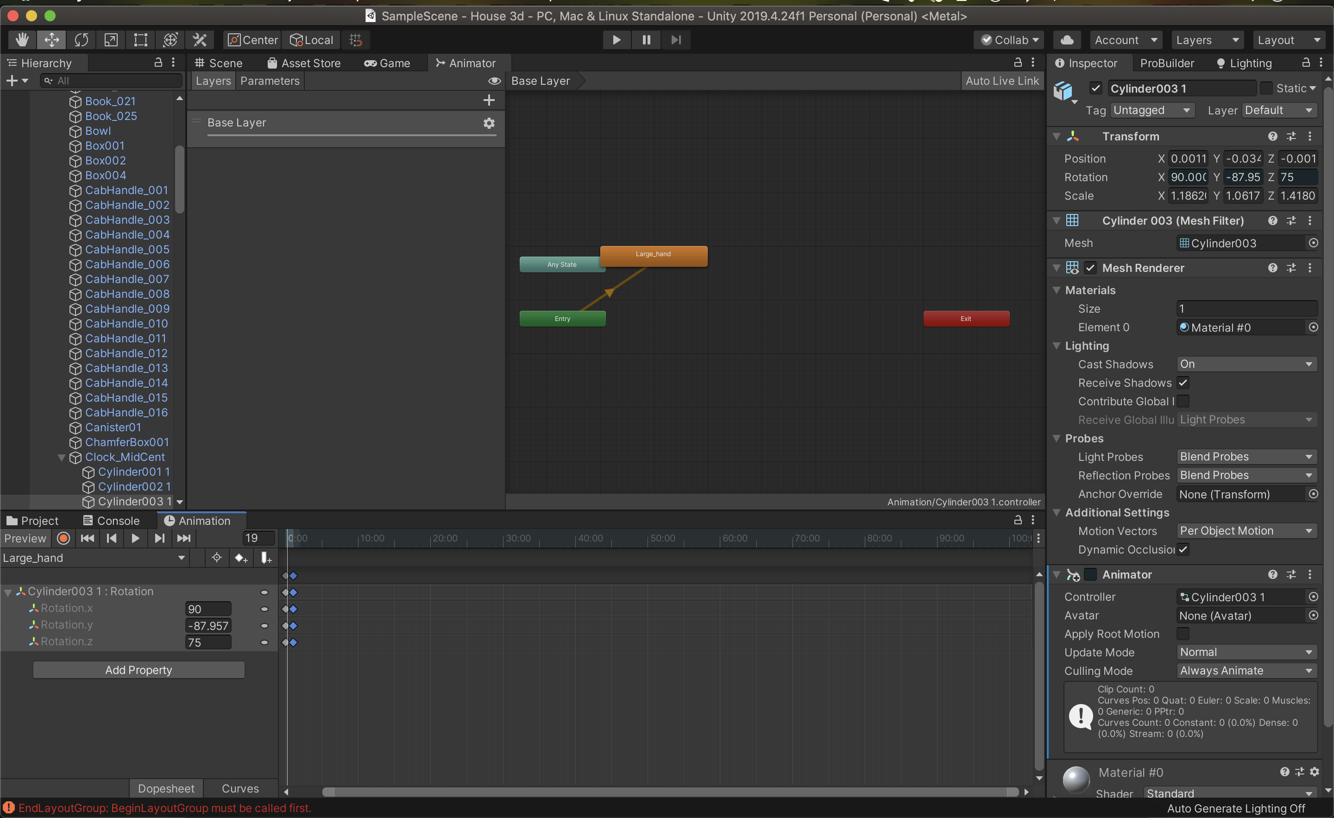Open Light Probes dropdown
The image size is (1334, 818).
pos(1247,457)
